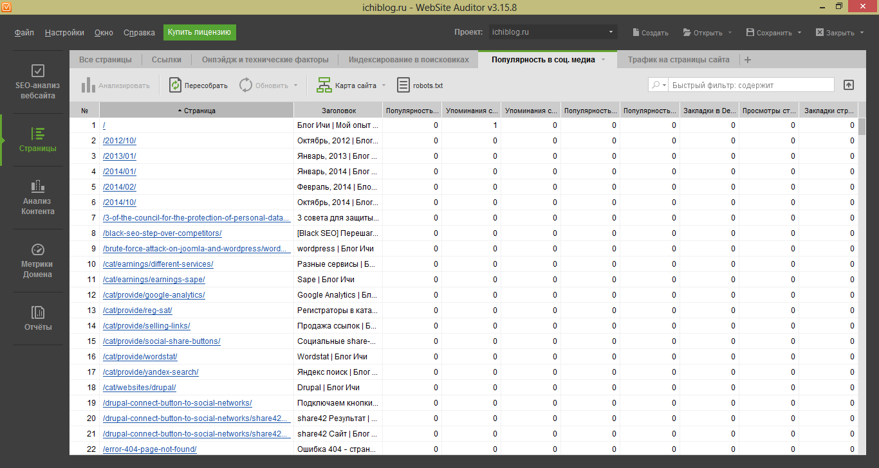Open the Настройки menu
The image size is (879, 468).
[64, 32]
